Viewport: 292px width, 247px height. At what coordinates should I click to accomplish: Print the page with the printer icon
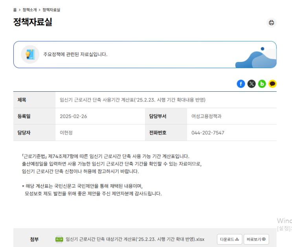tap(271, 23)
